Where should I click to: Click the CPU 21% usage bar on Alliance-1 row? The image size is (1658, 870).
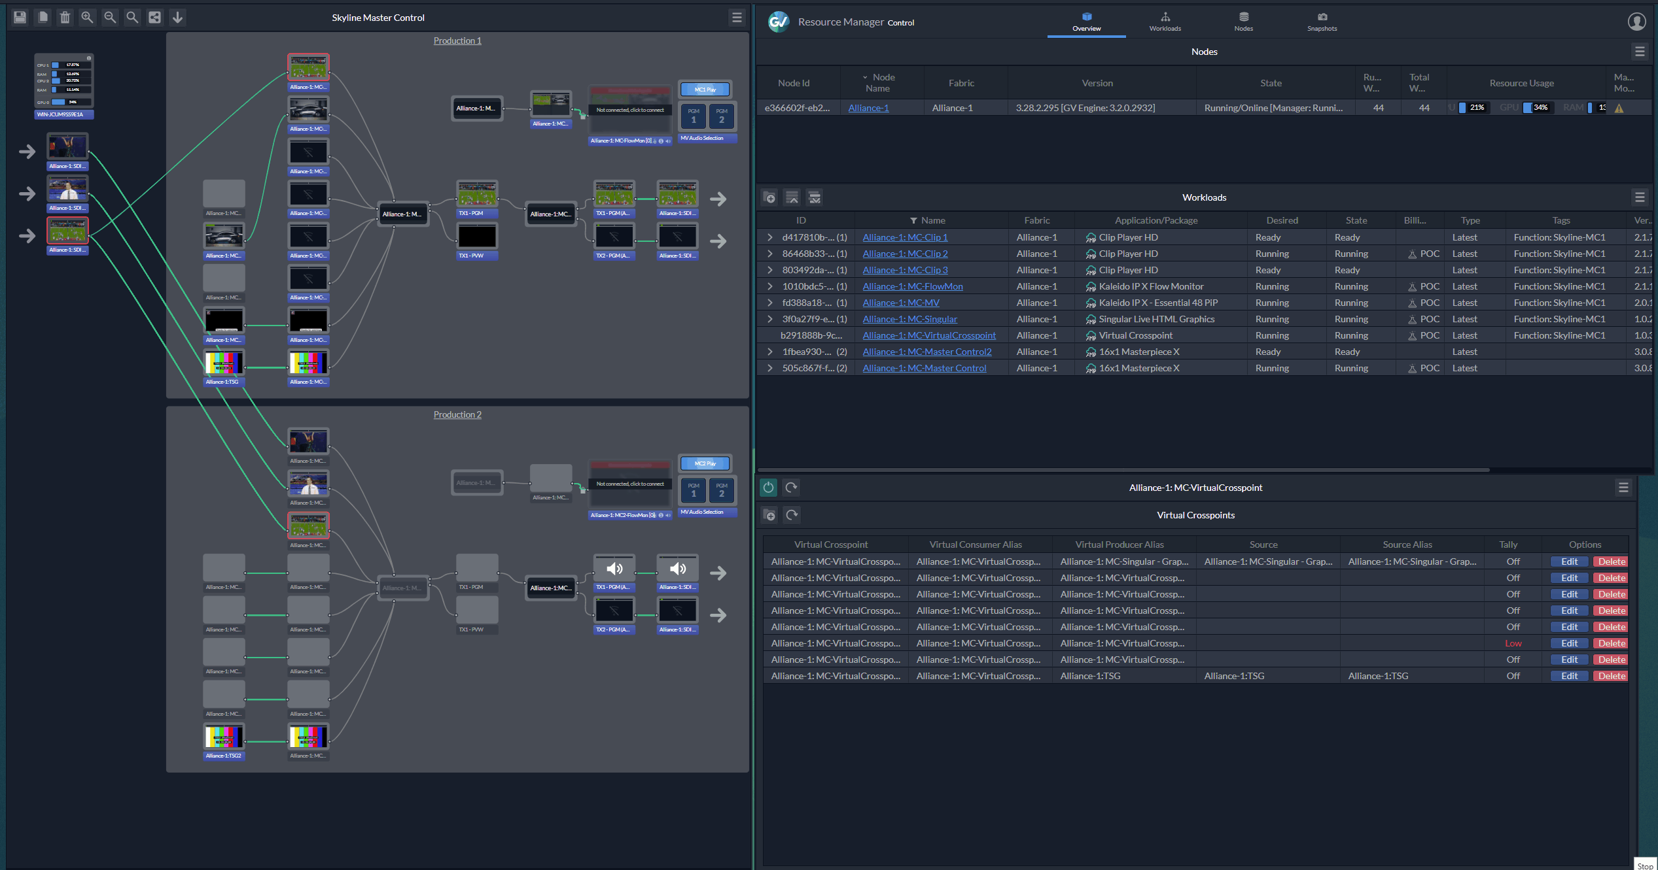pos(1475,108)
